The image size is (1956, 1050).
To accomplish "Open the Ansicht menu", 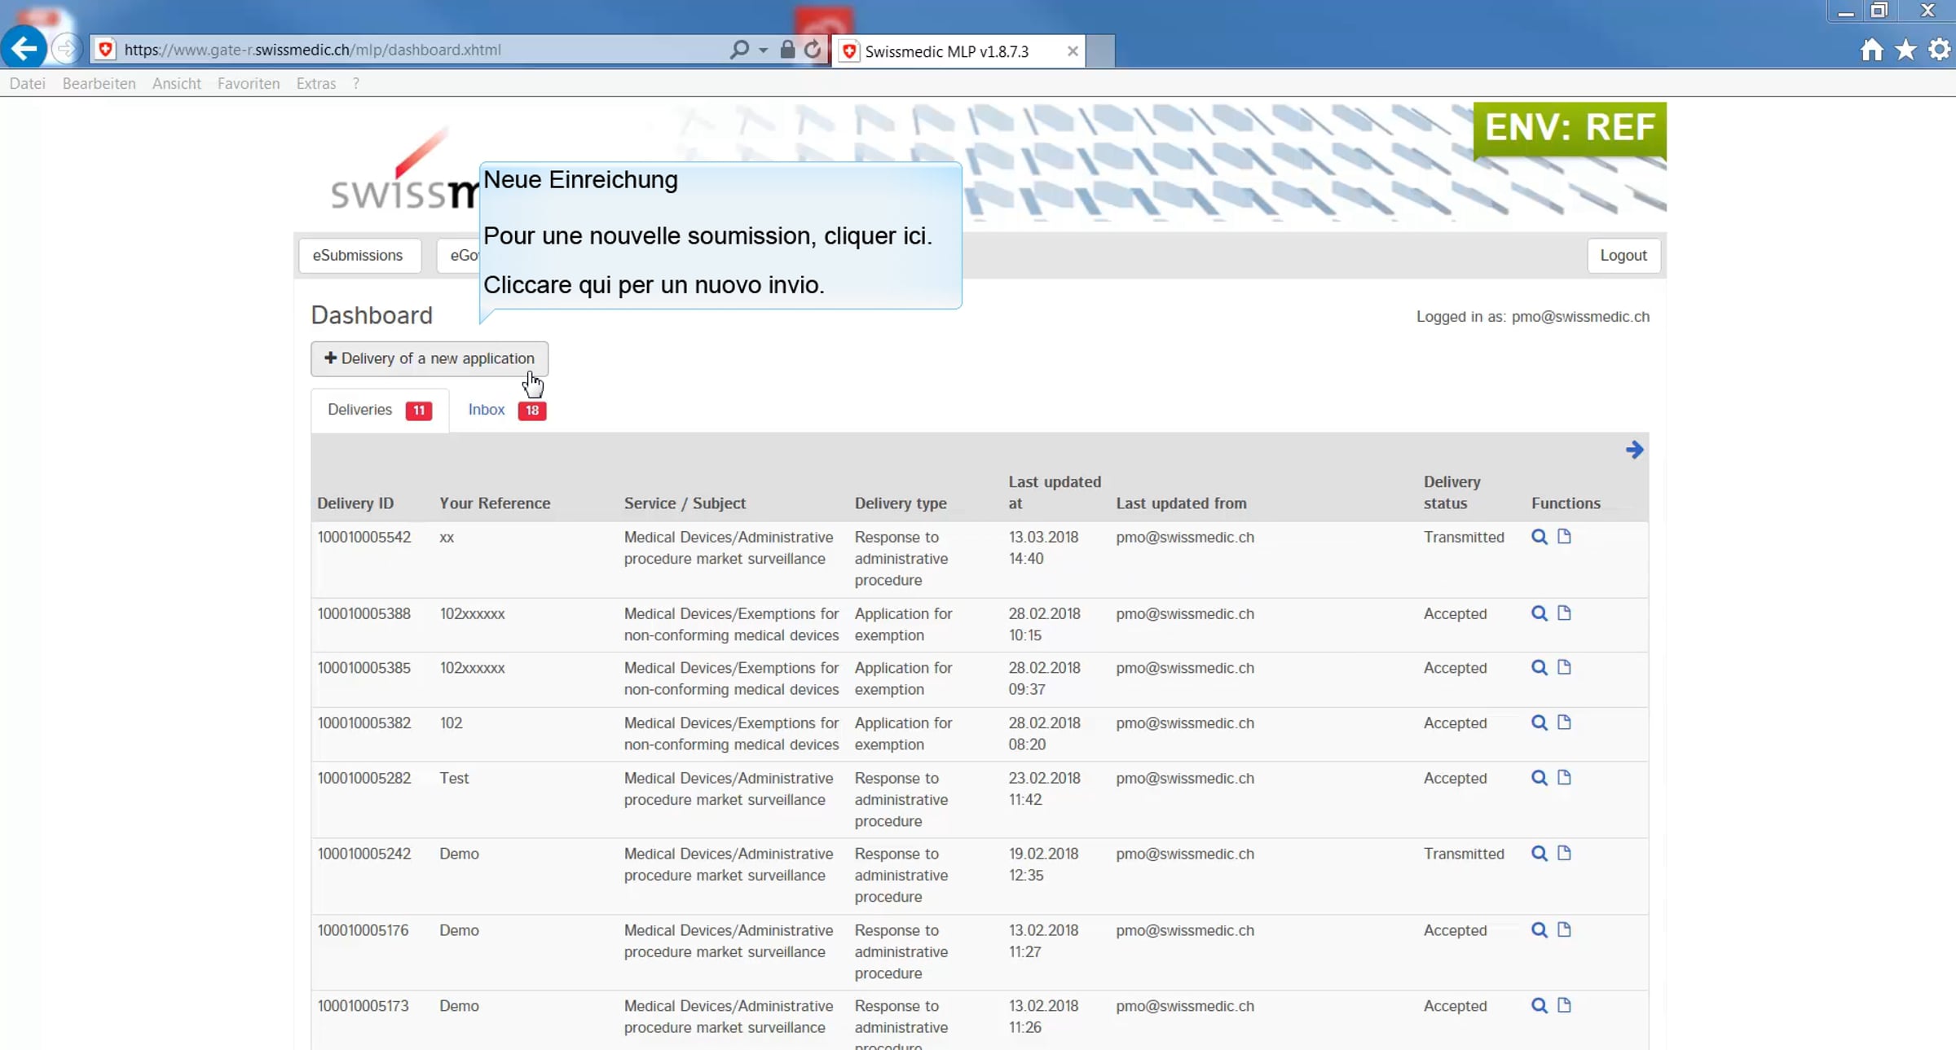I will pyautogui.click(x=176, y=83).
